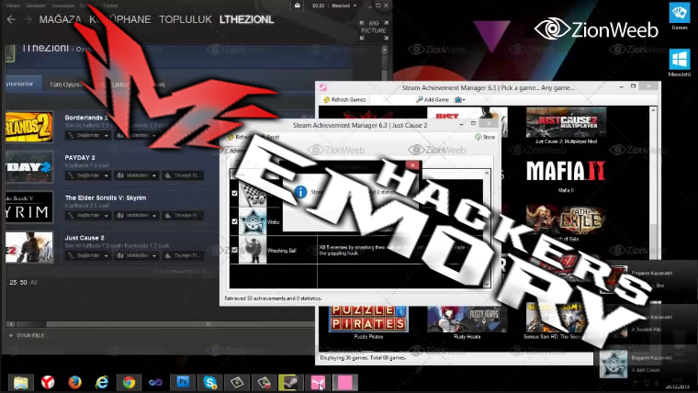Switch to Steam via its taskbar icon
The height and width of the screenshot is (393, 698).
[x=291, y=382]
